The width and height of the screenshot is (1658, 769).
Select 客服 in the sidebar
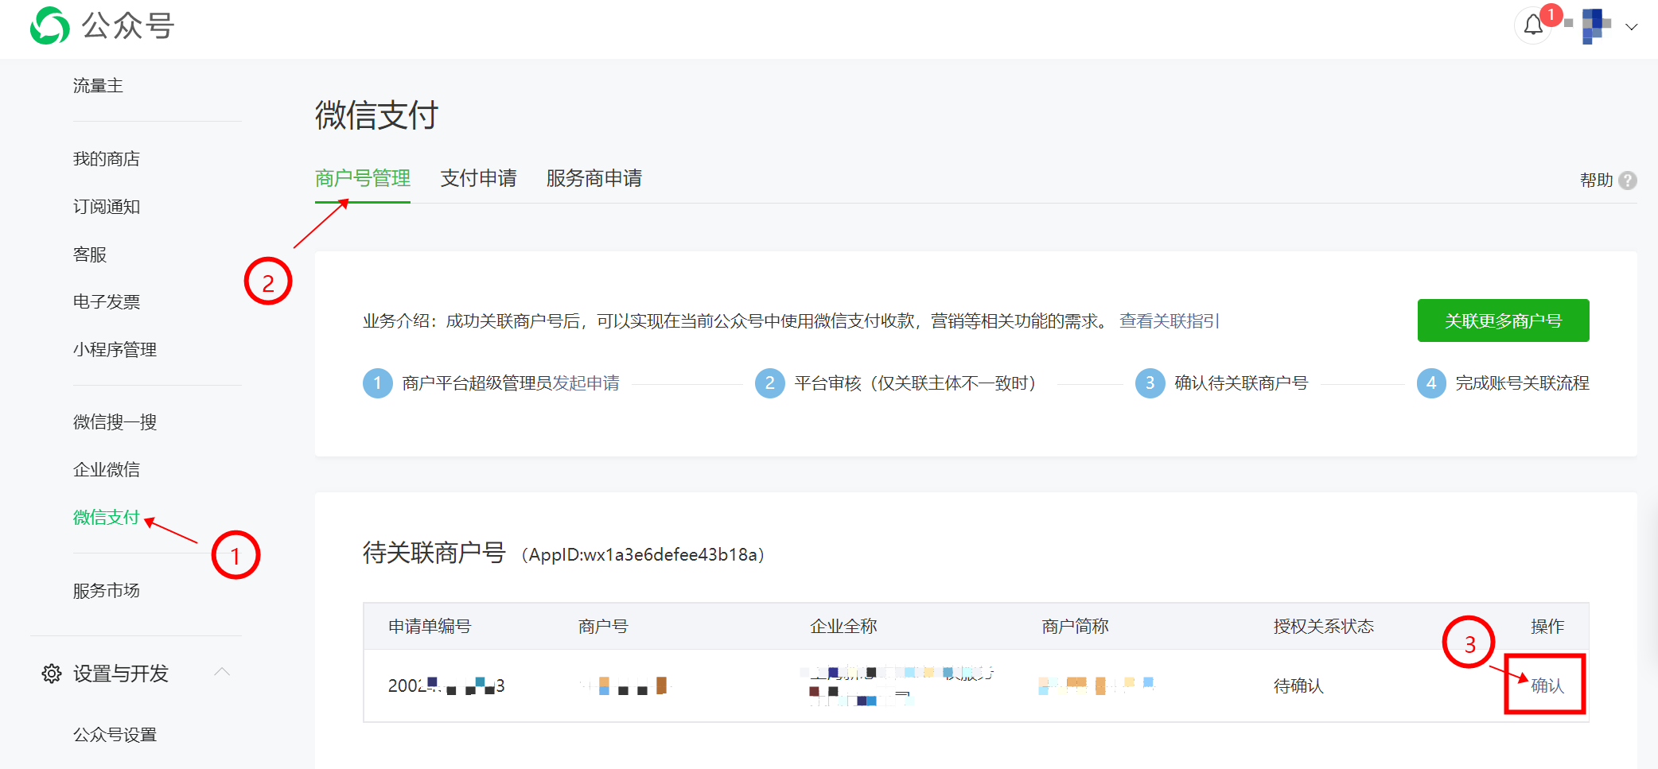90,254
